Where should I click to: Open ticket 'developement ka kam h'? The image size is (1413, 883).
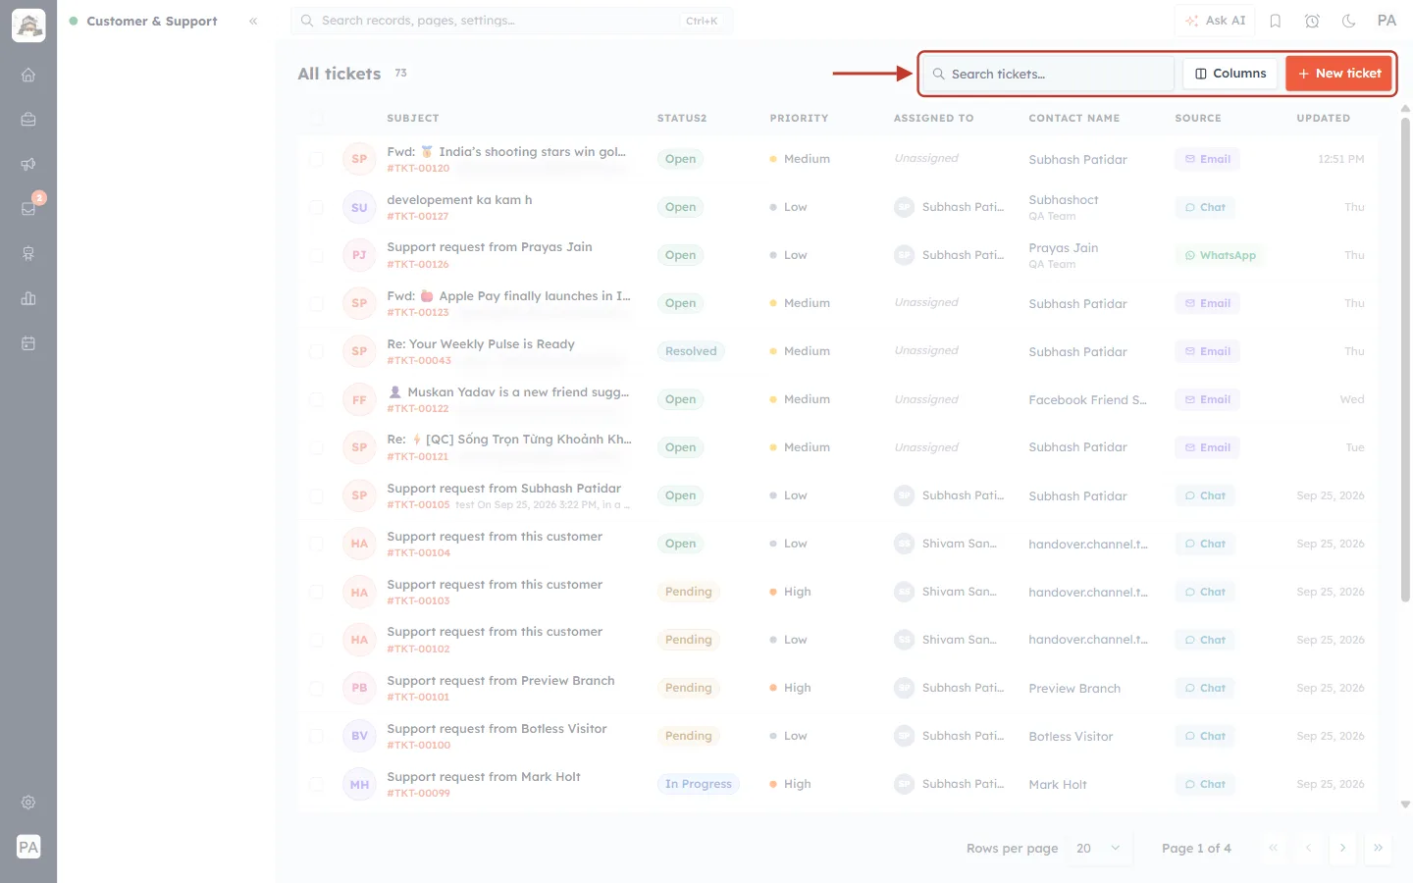point(459,200)
